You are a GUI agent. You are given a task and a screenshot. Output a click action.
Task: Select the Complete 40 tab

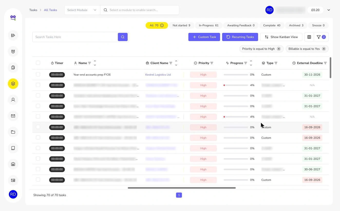(272, 25)
